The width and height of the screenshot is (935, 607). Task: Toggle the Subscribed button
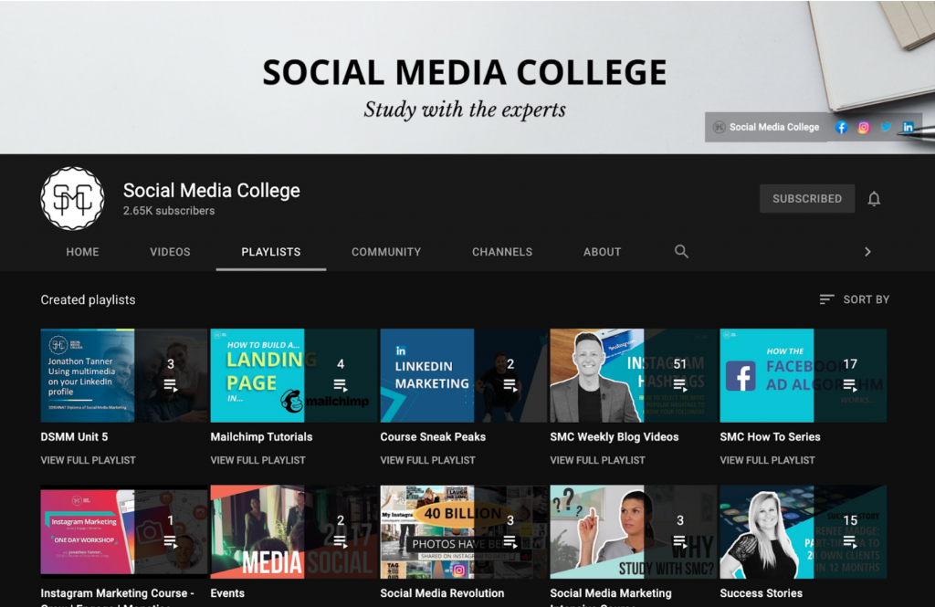pyautogui.click(x=807, y=199)
